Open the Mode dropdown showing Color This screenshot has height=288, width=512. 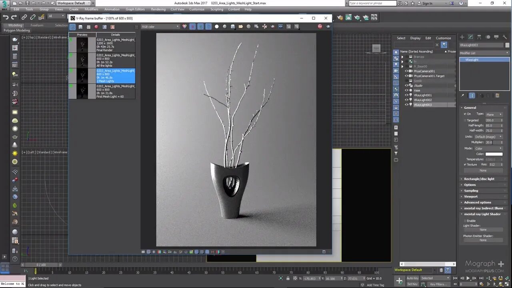(x=488, y=148)
